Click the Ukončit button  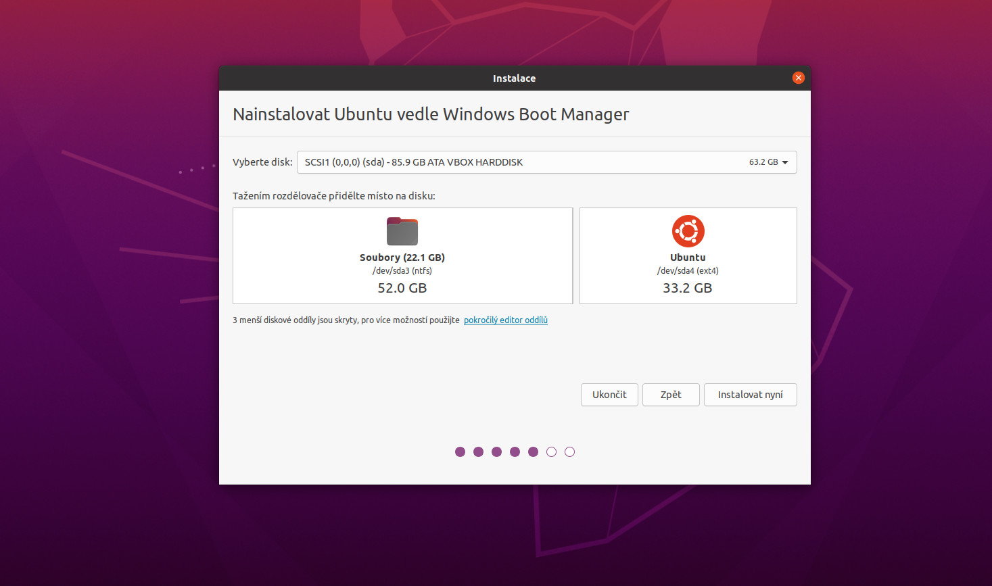coord(609,395)
